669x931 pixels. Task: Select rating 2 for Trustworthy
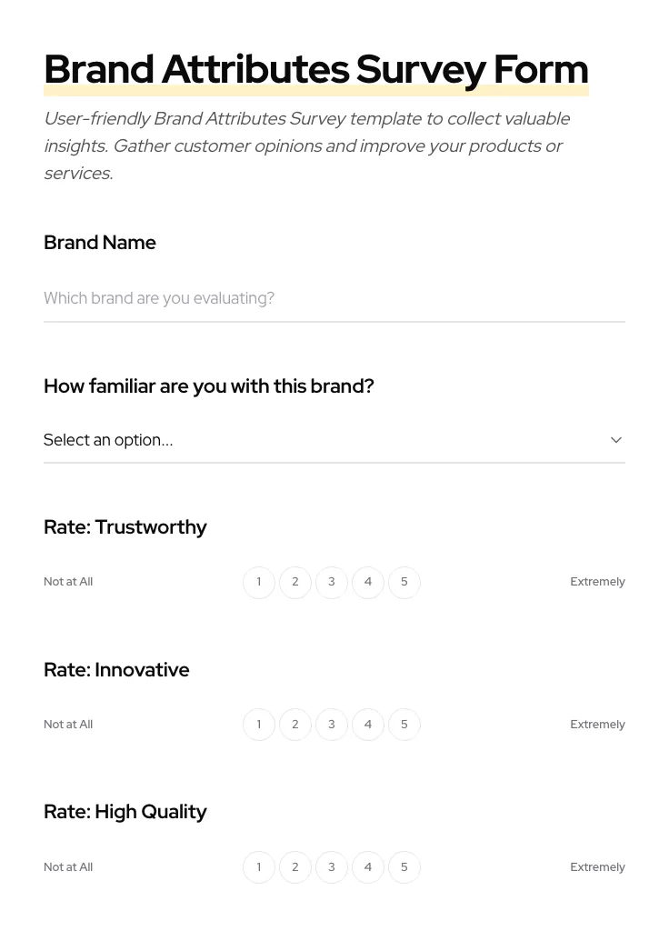295,582
